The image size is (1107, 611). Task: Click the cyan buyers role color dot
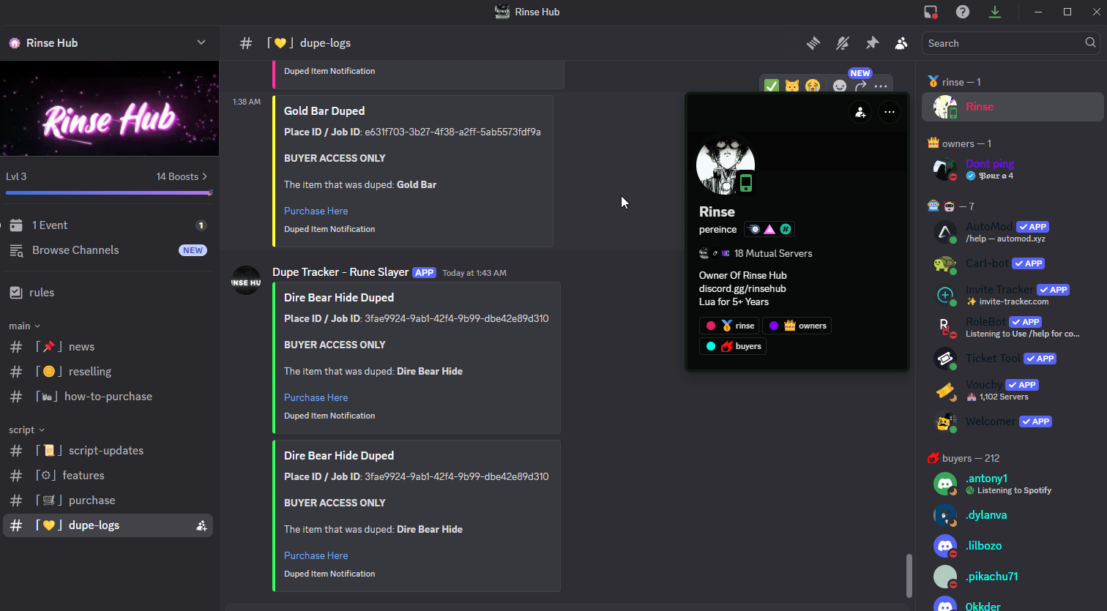pos(710,346)
